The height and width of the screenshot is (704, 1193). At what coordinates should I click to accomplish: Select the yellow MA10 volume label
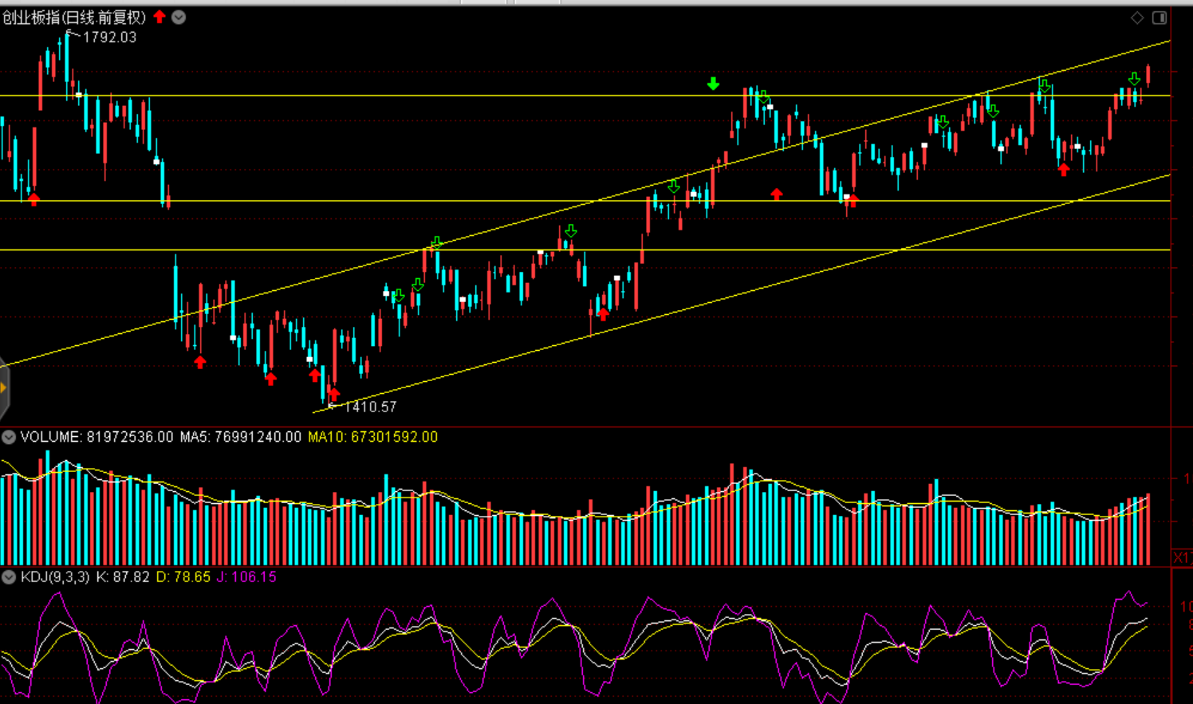[372, 437]
